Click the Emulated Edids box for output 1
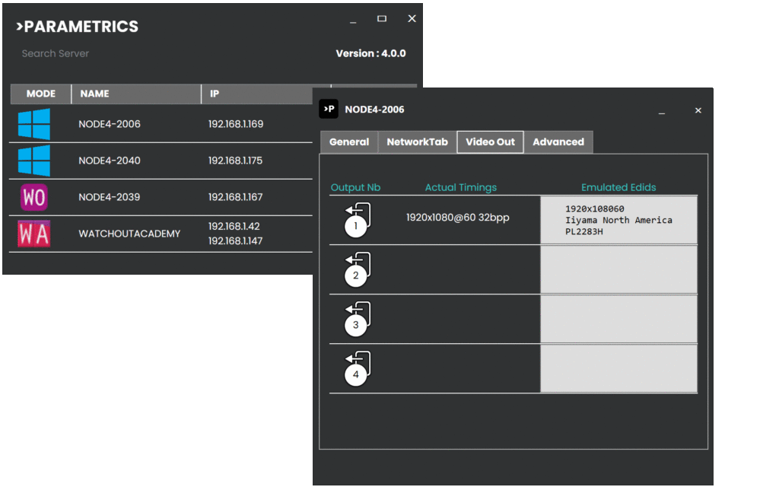This screenshot has height=487, width=779. (x=618, y=220)
